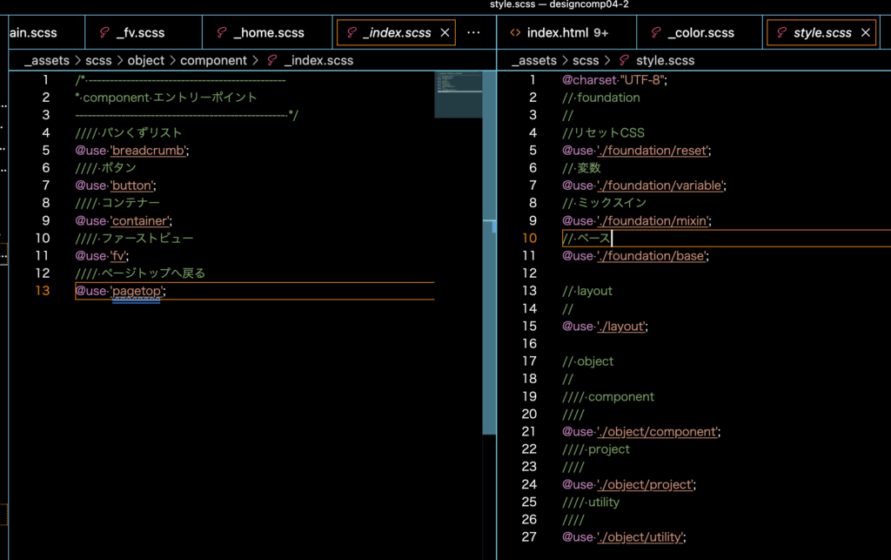
Task: Click the '// foundation' comment
Action: (600, 98)
